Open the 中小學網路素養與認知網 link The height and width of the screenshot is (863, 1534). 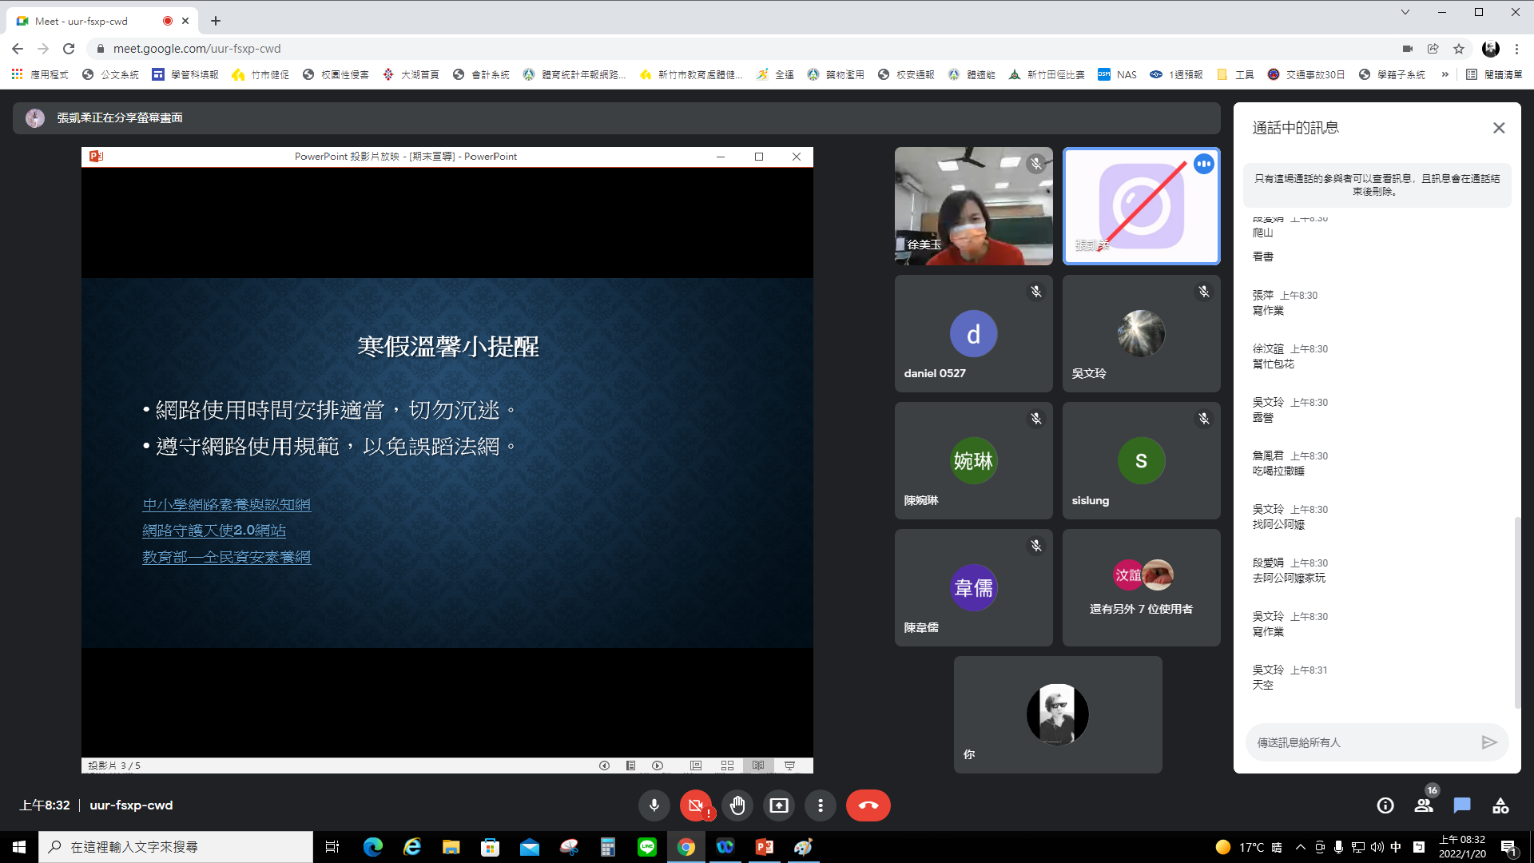point(226,504)
